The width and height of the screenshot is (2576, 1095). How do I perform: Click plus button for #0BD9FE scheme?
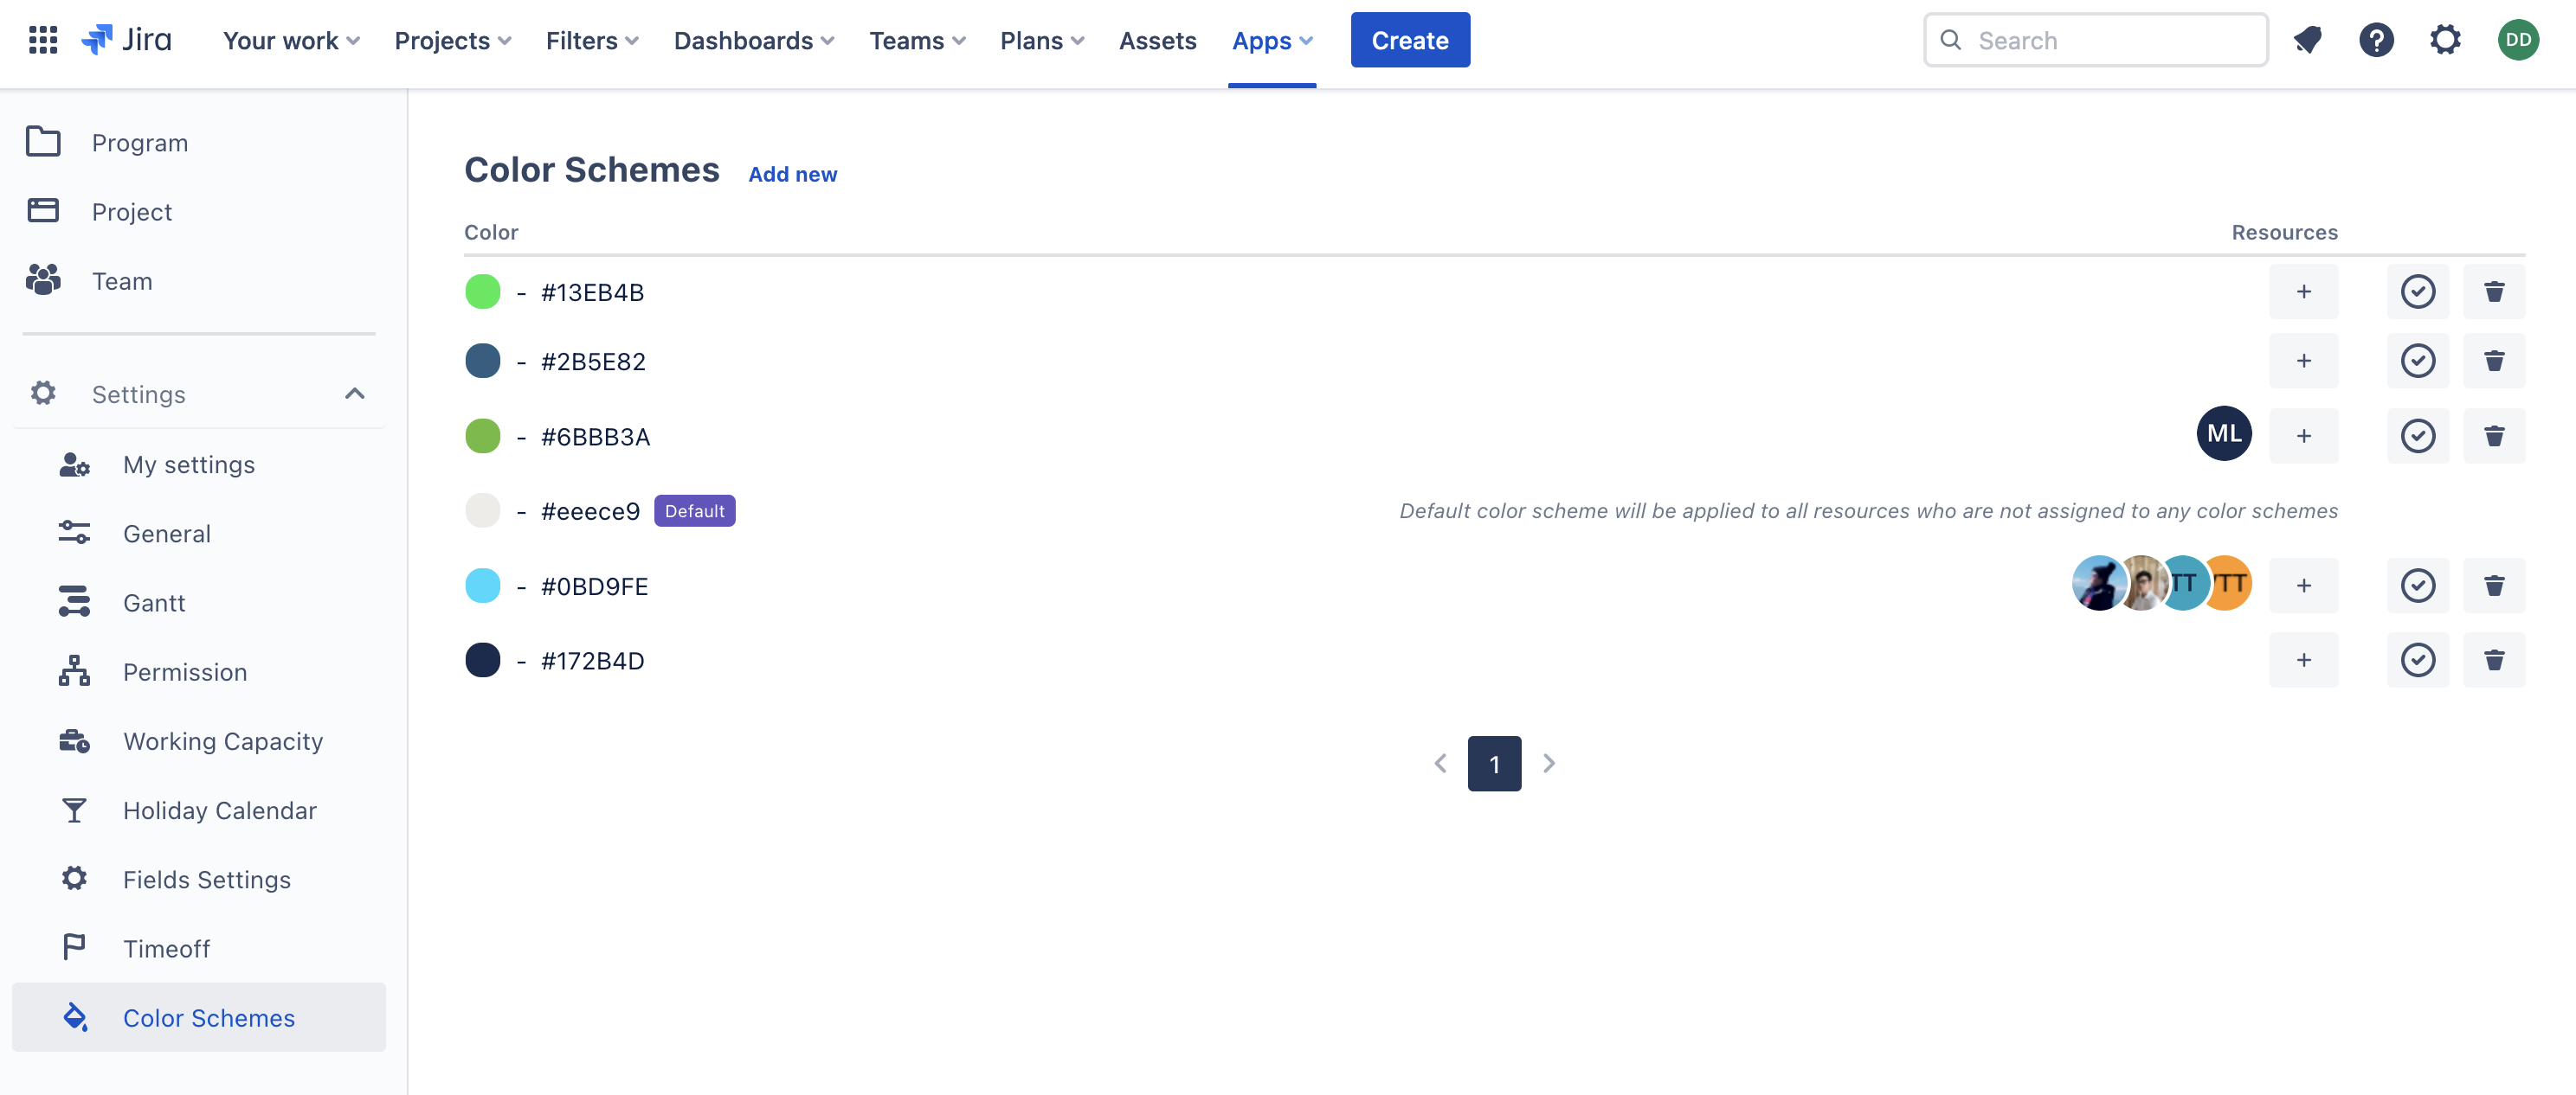coord(2303,586)
